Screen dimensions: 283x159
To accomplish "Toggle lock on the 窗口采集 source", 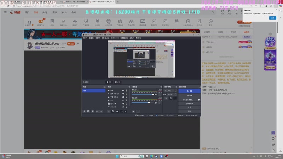I will tap(126, 104).
